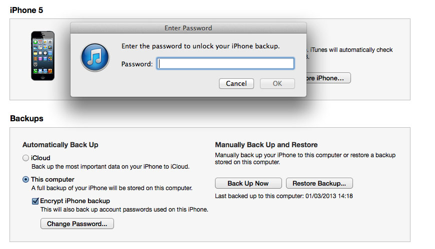
Task: Click the iCloud option label
Action: pyautogui.click(x=40, y=158)
